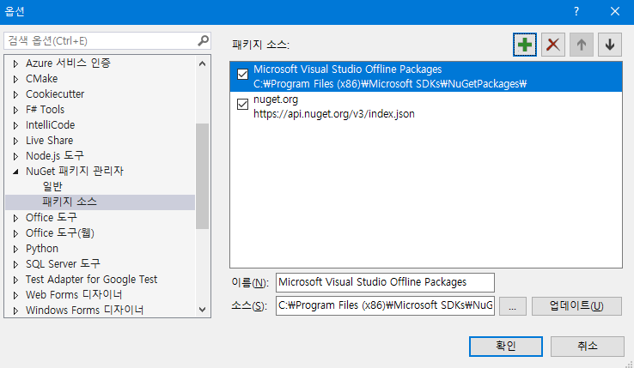634x368 pixels.
Task: Select the Live Share label
Action: click(49, 140)
